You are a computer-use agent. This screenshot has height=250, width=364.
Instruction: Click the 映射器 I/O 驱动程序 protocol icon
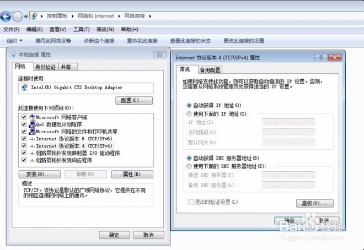click(x=32, y=153)
